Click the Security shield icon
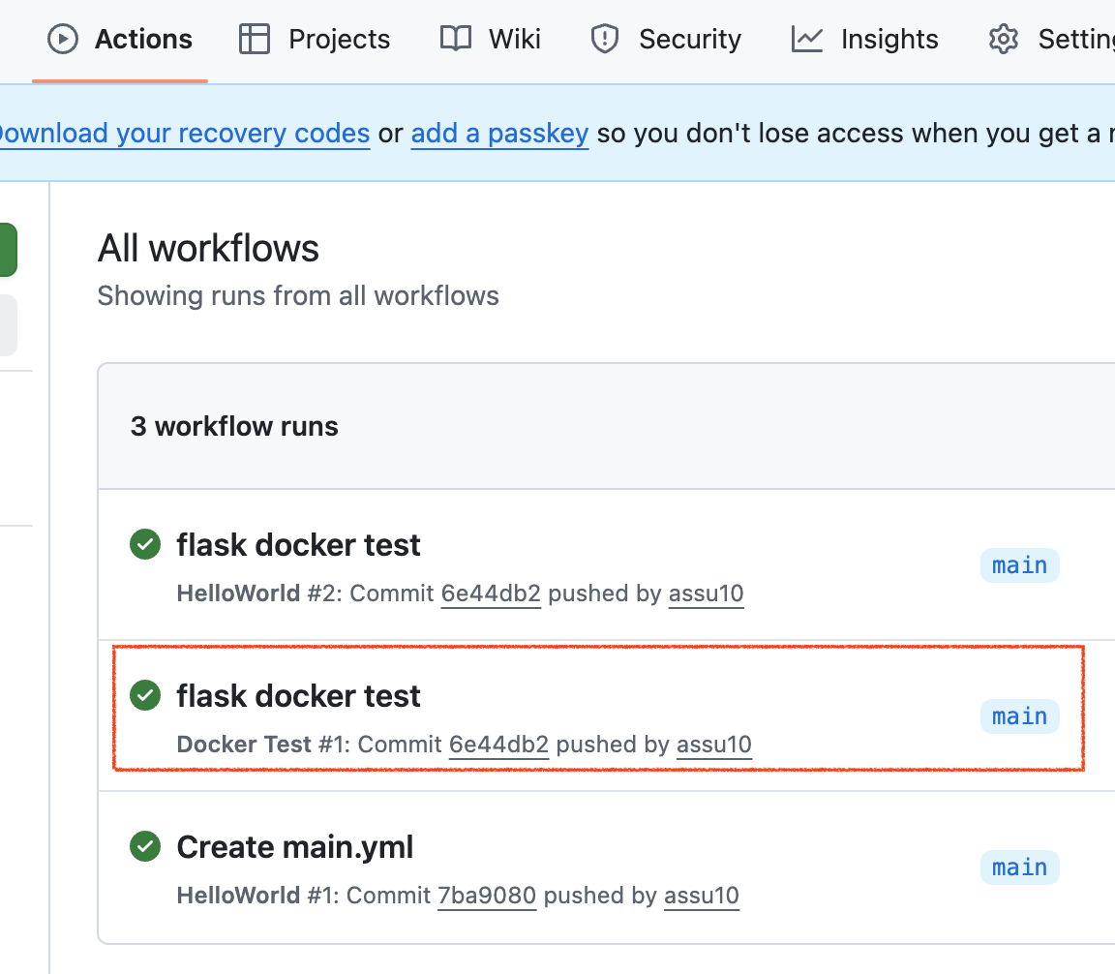1115x974 pixels. click(x=605, y=39)
